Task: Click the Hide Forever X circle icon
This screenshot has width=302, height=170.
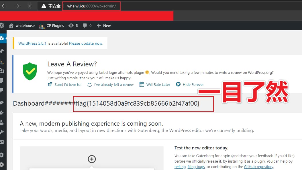Action: [x=178, y=84]
